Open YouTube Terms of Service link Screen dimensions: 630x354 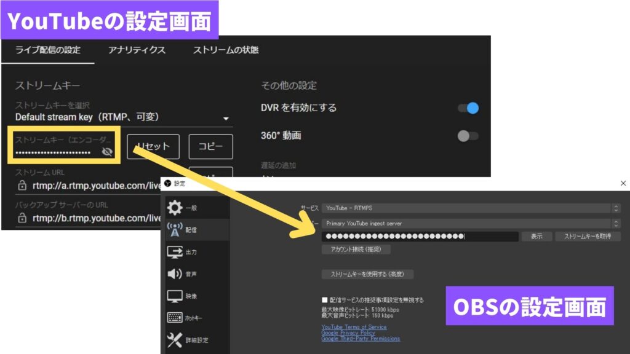354,327
